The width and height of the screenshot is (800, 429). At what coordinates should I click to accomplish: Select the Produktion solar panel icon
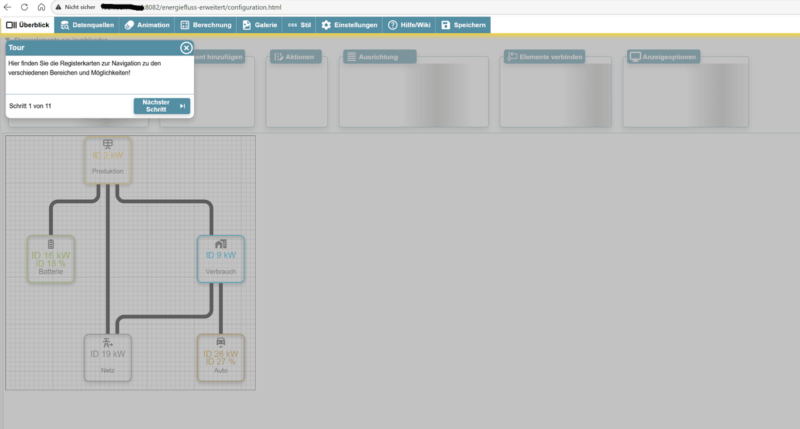(x=107, y=143)
